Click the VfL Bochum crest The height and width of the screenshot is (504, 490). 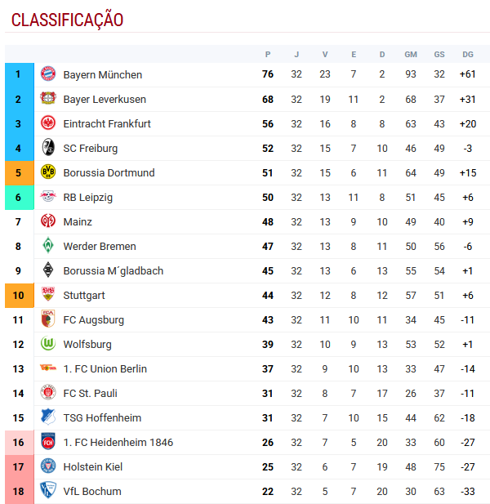(x=48, y=490)
